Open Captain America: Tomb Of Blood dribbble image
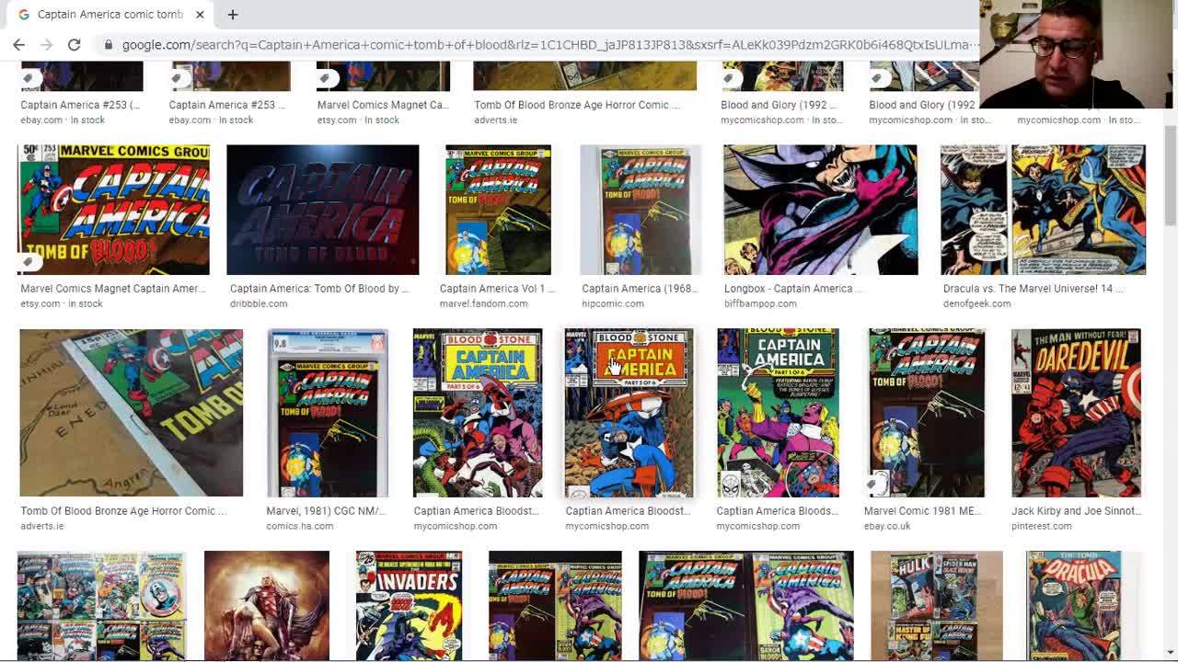This screenshot has width=1178, height=662. coord(322,210)
